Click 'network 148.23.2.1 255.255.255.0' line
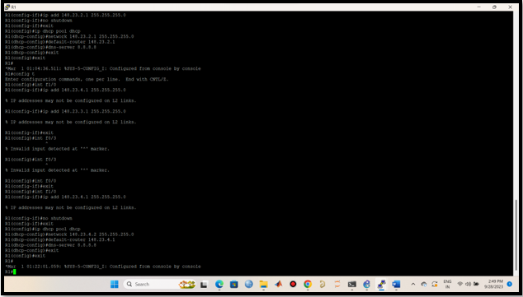 tap(69, 36)
